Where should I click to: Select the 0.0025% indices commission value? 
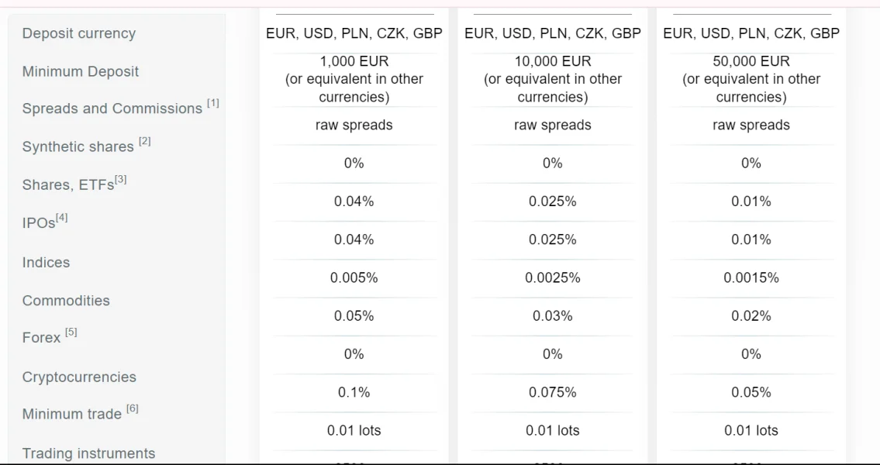(x=552, y=277)
